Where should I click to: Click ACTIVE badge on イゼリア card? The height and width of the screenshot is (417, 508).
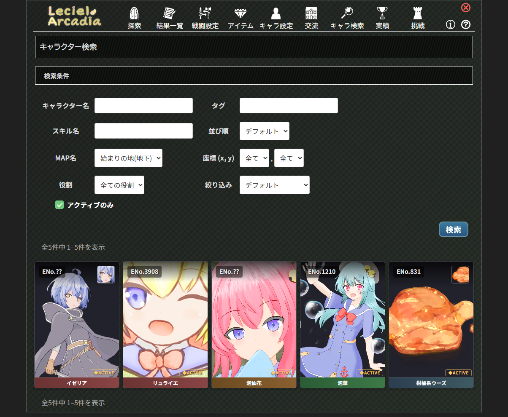[104, 373]
